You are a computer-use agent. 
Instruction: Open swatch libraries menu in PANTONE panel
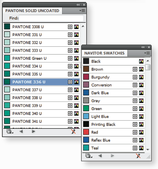point(9,132)
